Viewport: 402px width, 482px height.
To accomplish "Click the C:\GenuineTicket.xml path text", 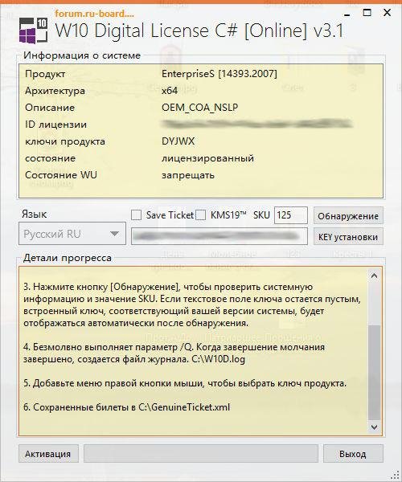I will point(184,407).
